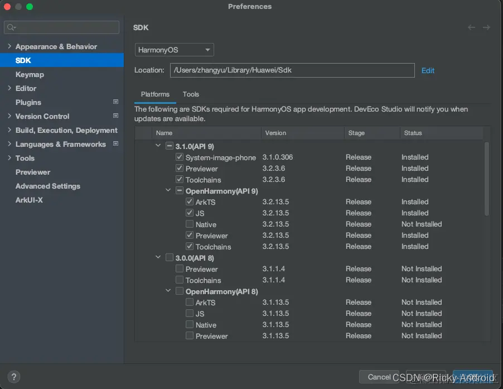This screenshot has width=503, height=389.
Task: Click the settings search field
Action: [x=61, y=27]
